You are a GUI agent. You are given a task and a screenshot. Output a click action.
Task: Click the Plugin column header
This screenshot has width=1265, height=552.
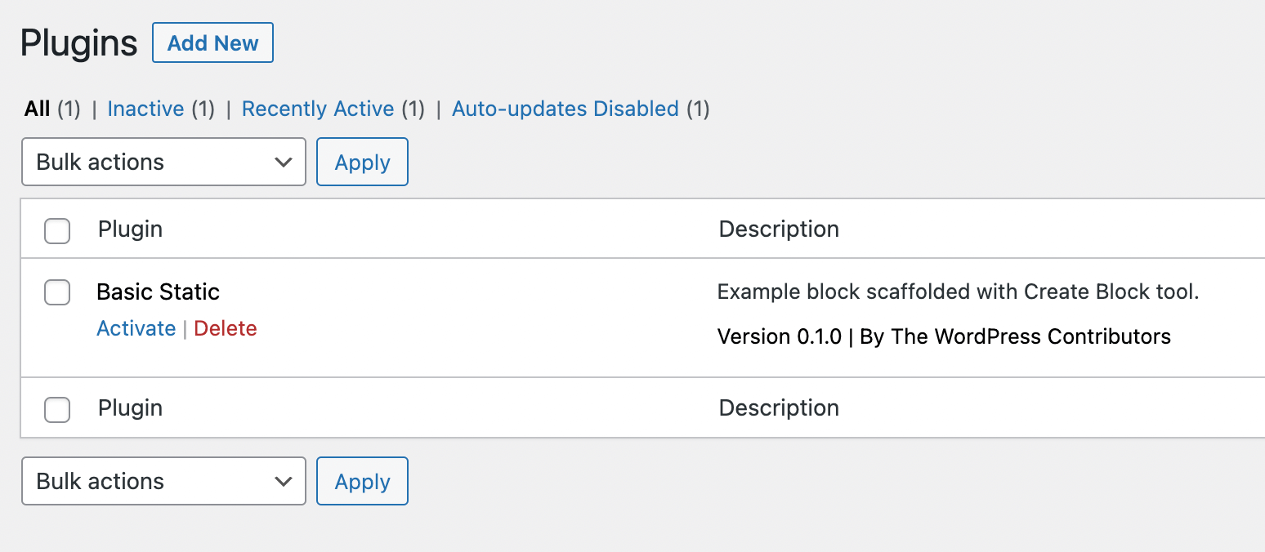point(130,229)
